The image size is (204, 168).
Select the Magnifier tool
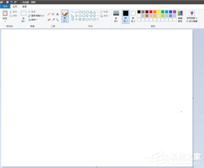tap(57, 20)
